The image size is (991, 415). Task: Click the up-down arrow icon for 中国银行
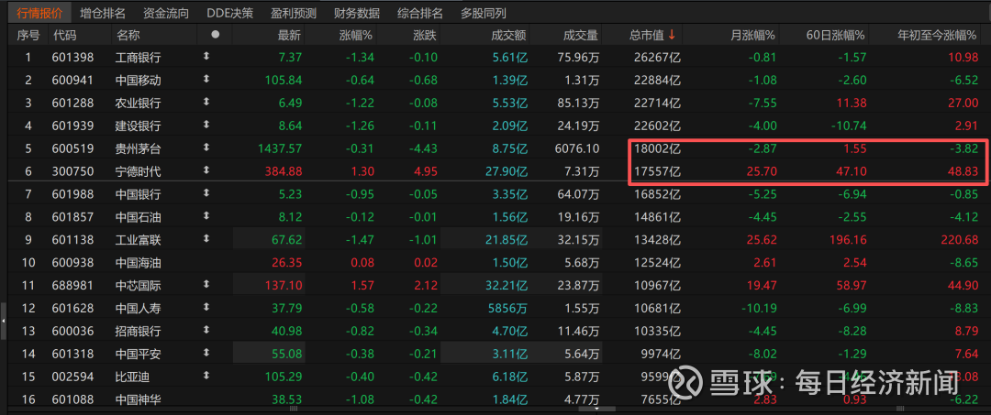(x=206, y=193)
